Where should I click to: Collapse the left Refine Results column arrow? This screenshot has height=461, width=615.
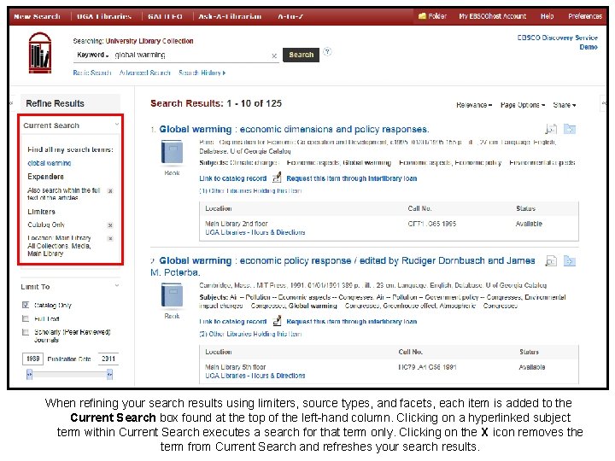pyautogui.click(x=11, y=103)
